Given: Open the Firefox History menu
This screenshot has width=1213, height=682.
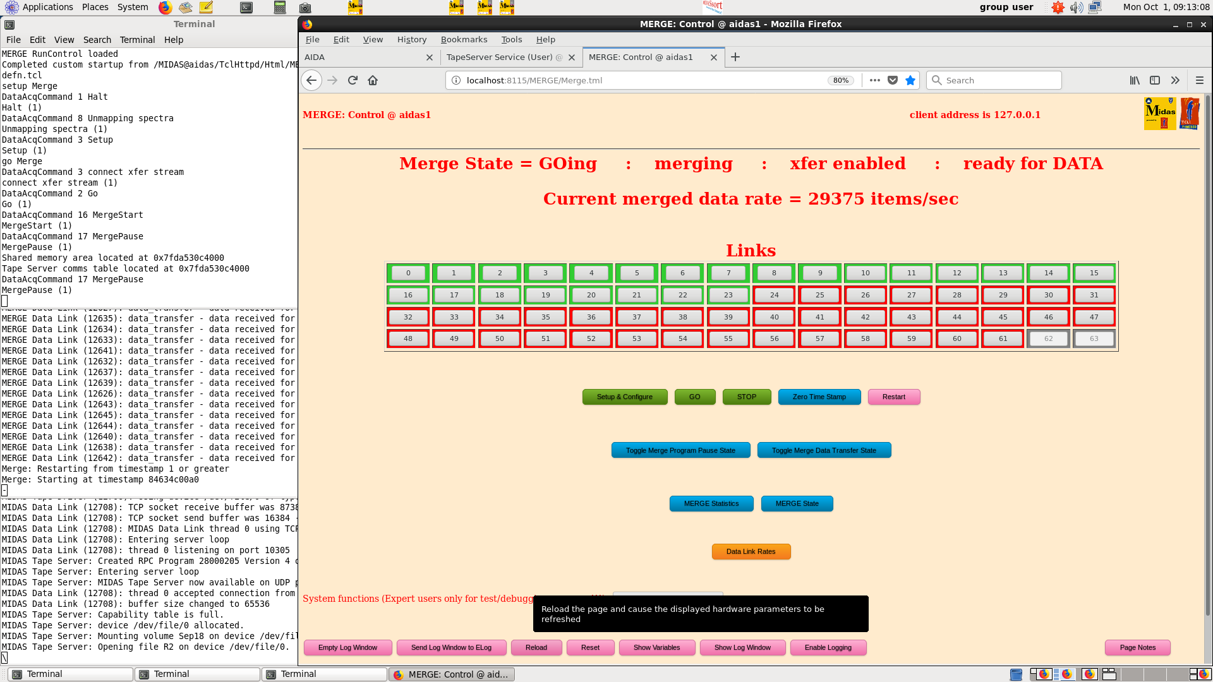Looking at the screenshot, I should tap(412, 39).
